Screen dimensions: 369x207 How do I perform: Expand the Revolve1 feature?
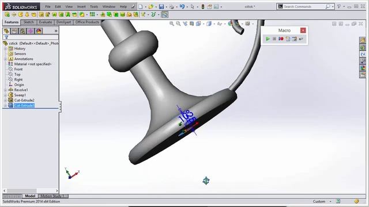[x=5, y=90]
